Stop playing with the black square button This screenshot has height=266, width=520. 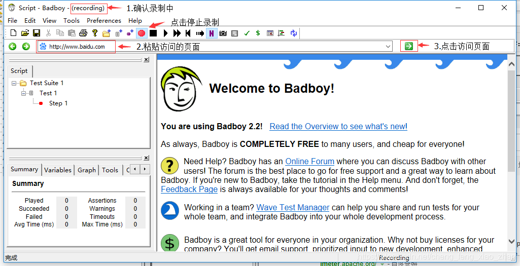click(153, 33)
